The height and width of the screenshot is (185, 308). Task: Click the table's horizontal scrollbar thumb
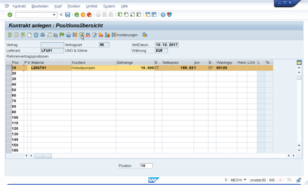click(43, 156)
